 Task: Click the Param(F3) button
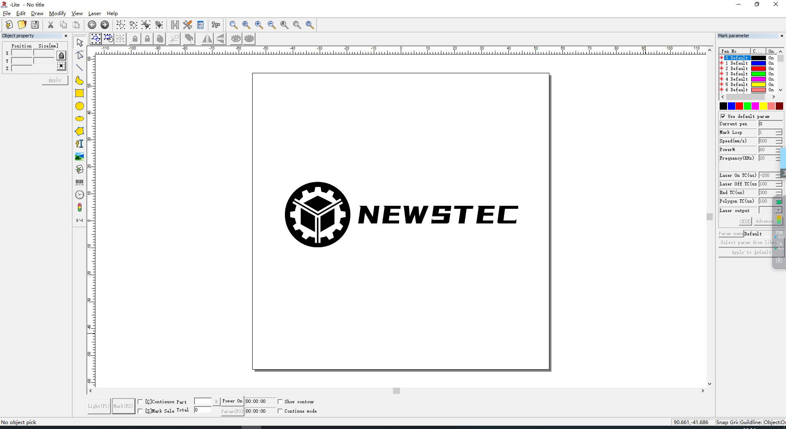pos(232,411)
